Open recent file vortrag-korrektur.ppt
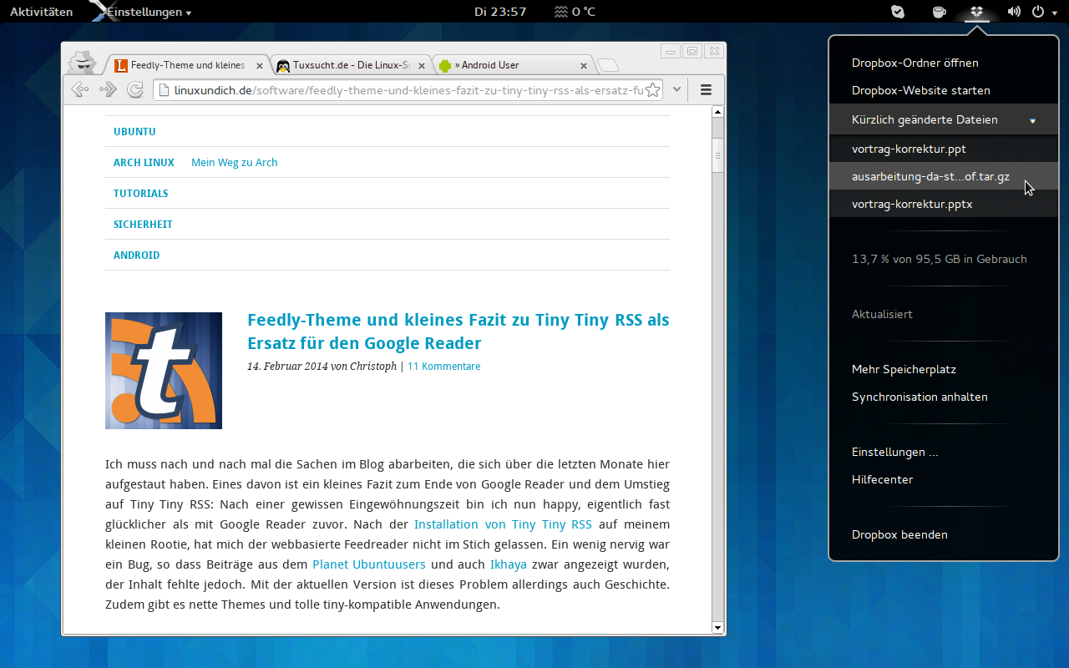 click(944, 149)
